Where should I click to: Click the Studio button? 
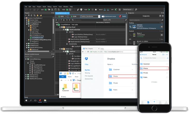click(123, 16)
